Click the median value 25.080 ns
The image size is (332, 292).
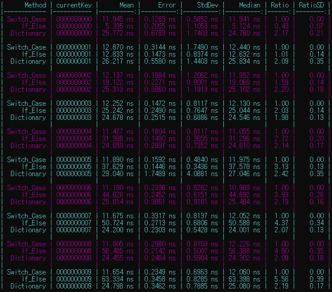244,286
